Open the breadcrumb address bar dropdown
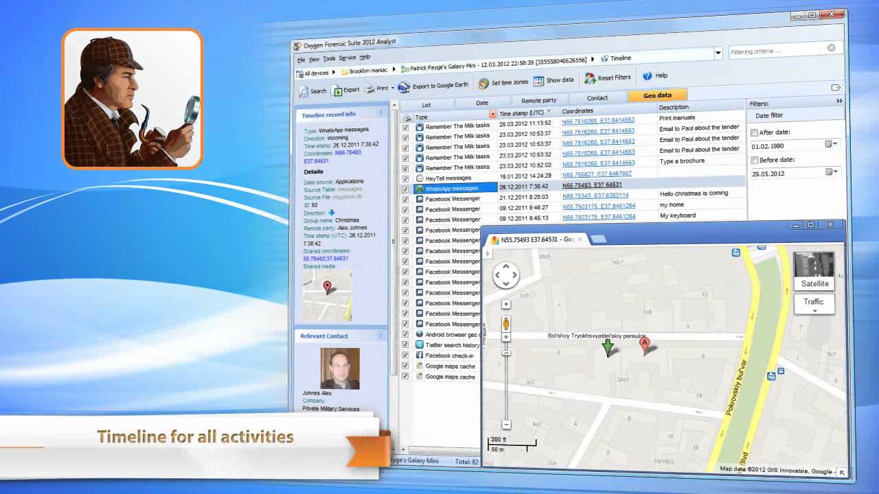Screen dimensions: 879x494 718,52
